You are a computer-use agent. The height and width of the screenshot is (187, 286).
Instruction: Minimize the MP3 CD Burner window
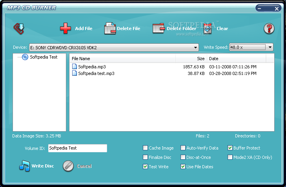[x=260, y=8]
